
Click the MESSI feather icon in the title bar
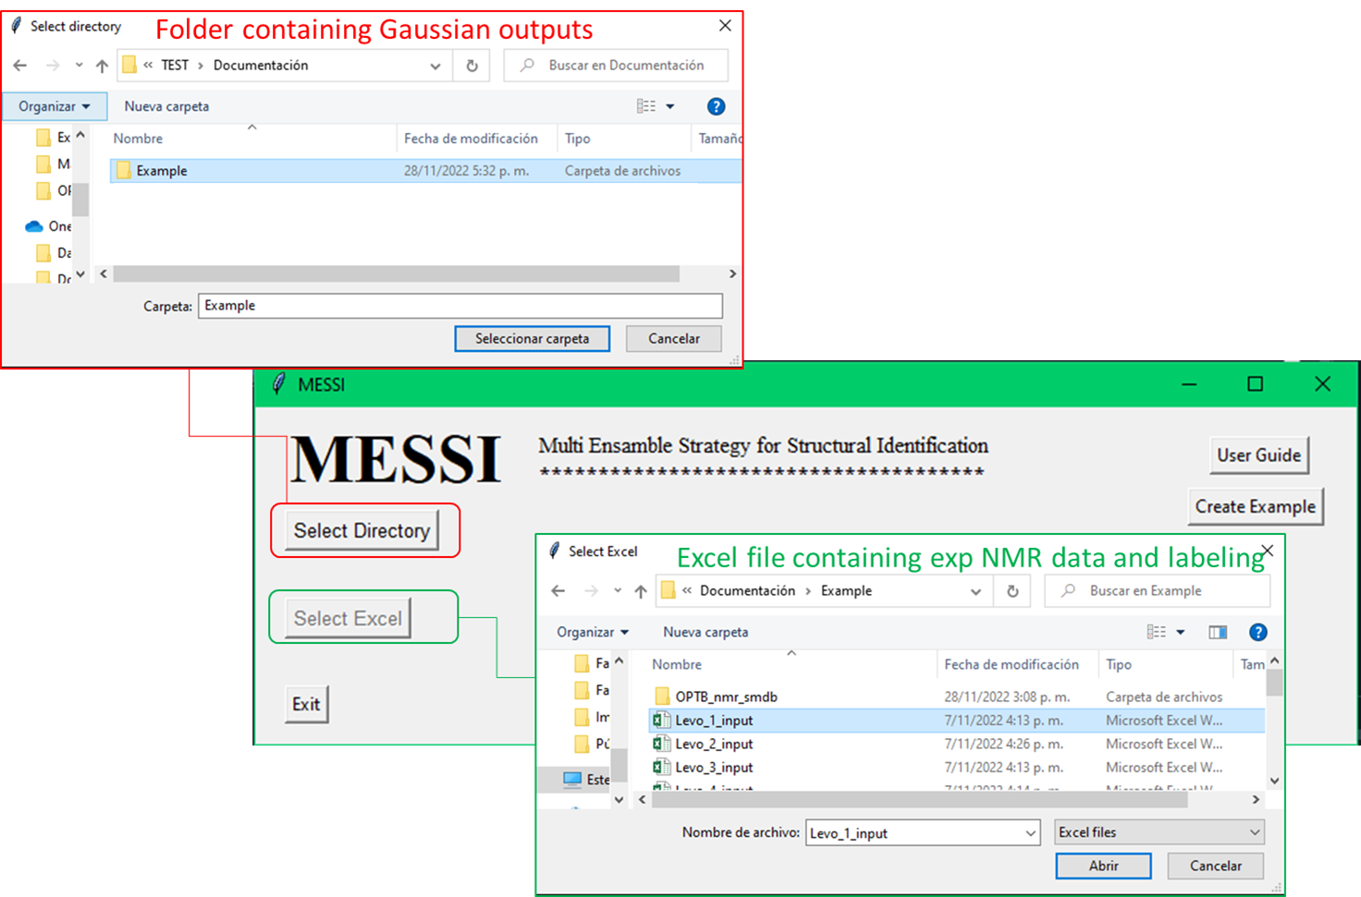click(277, 384)
